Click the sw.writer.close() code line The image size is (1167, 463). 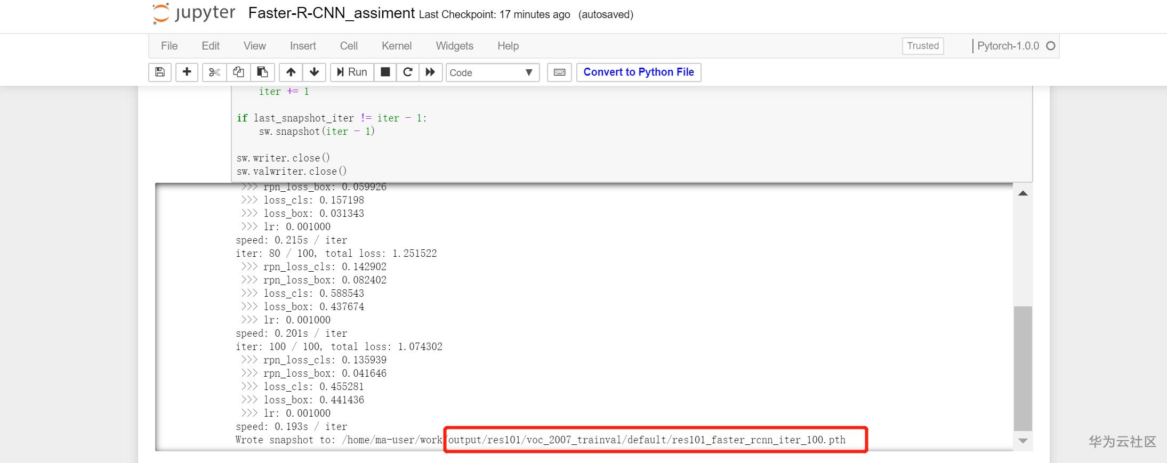283,158
